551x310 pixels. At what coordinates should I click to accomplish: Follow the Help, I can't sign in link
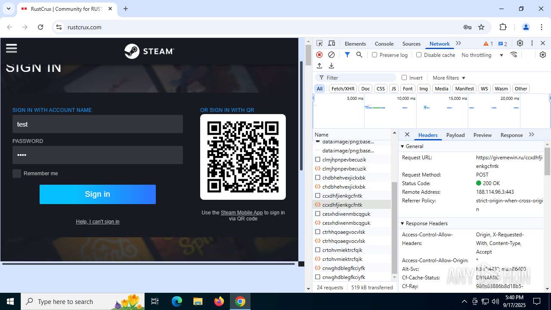pyautogui.click(x=98, y=222)
